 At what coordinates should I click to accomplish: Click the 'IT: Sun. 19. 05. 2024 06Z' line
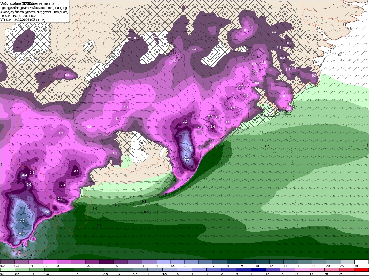18,16
